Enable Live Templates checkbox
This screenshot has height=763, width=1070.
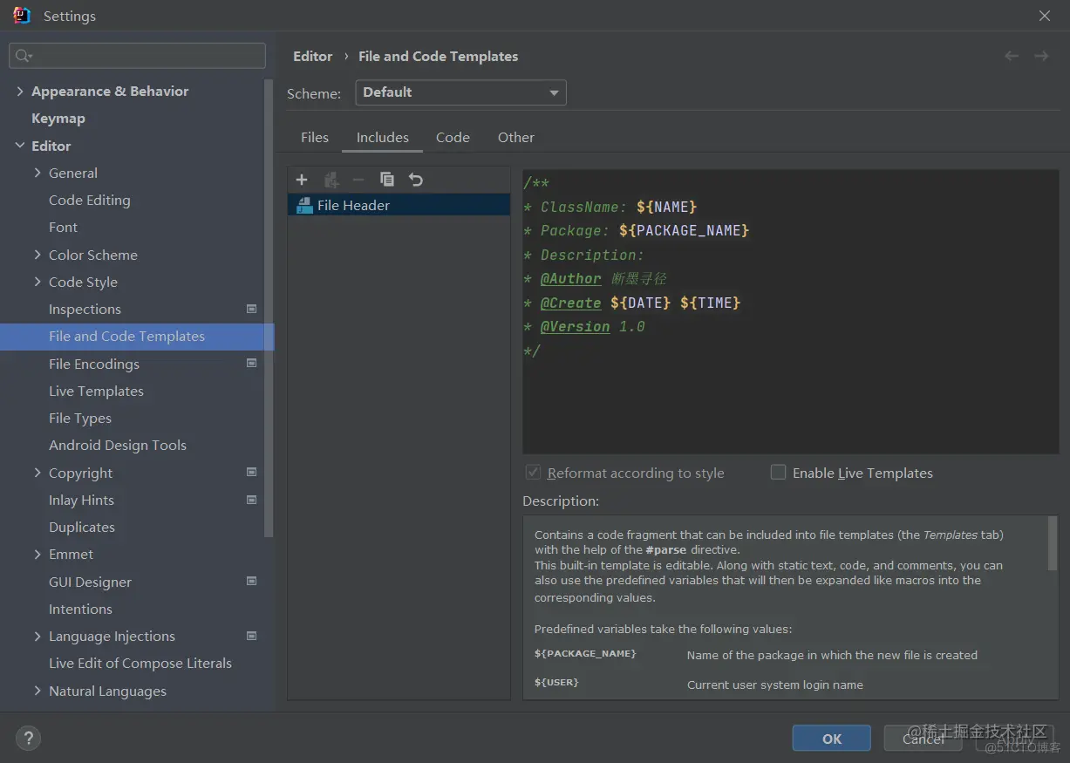click(778, 473)
